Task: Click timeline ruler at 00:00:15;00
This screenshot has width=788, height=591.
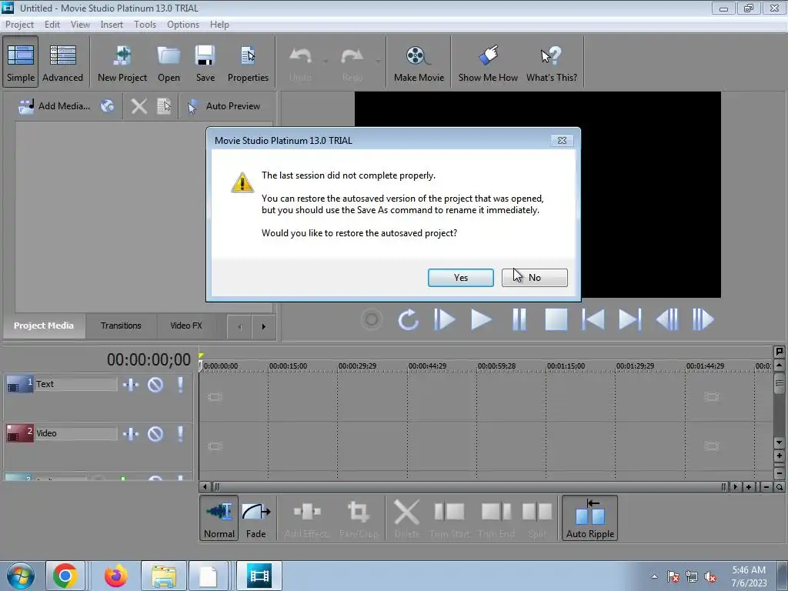Action: pyautogui.click(x=288, y=366)
